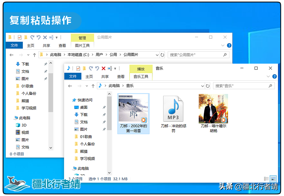This screenshot has width=284, height=196.
Task: Switch to 主页 tab in 公用图片 window
Action: pyautogui.click(x=31, y=45)
